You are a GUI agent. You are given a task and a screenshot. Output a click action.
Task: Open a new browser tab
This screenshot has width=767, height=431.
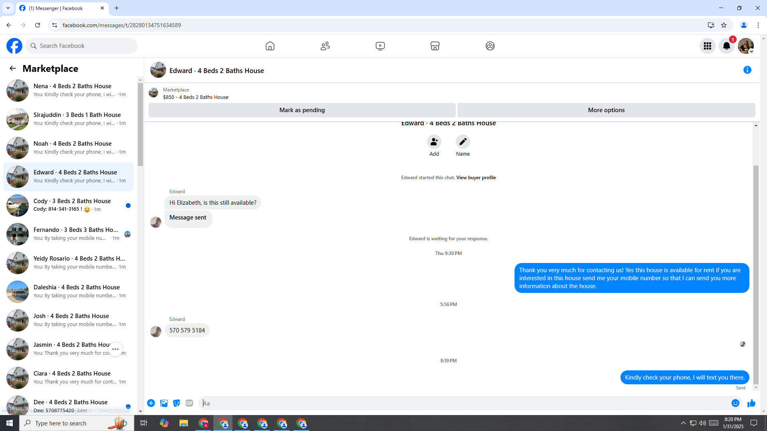tap(117, 8)
